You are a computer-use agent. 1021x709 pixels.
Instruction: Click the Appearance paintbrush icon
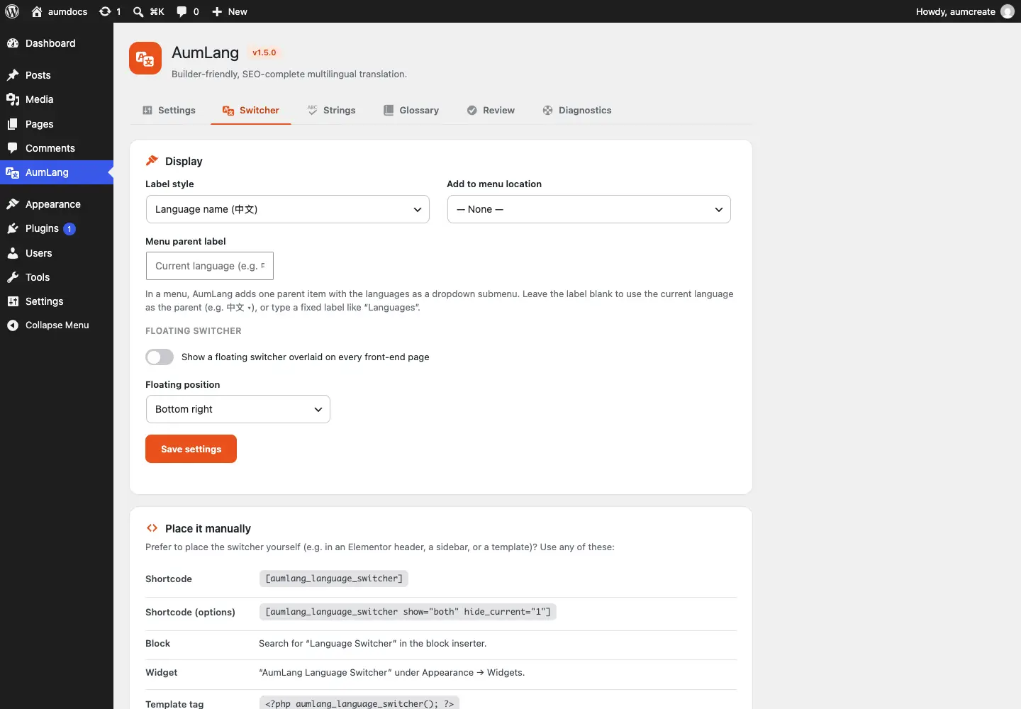(x=13, y=204)
